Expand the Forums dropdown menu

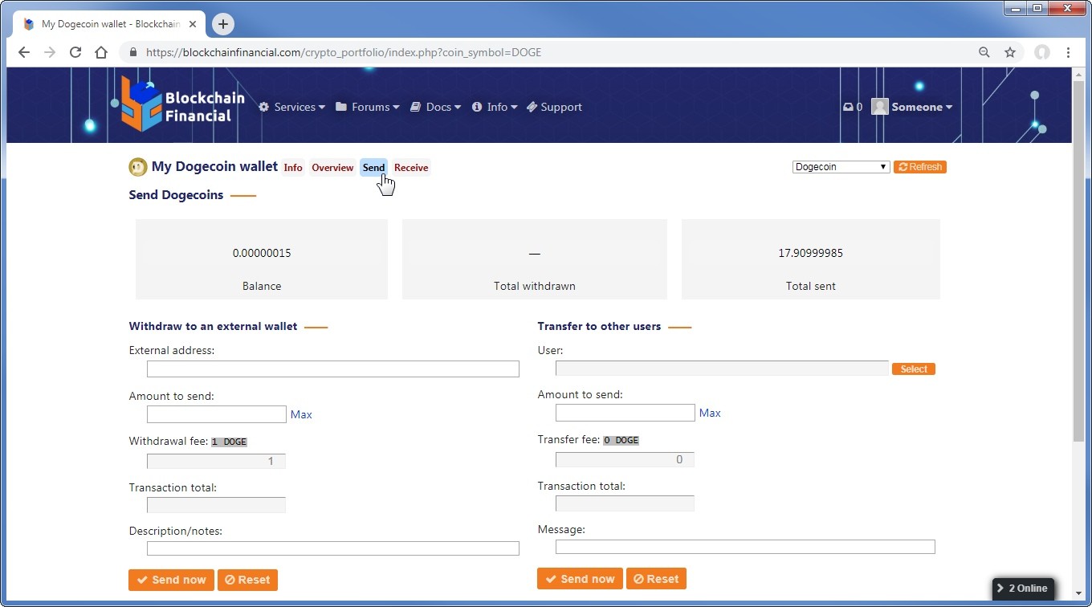pyautogui.click(x=368, y=107)
